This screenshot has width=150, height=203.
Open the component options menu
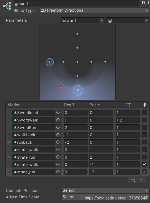148,3
